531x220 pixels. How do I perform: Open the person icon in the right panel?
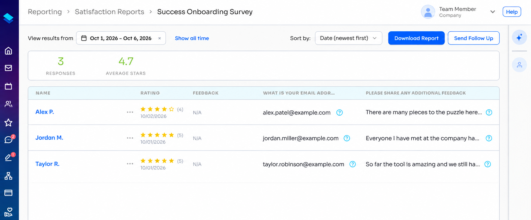coord(519,65)
